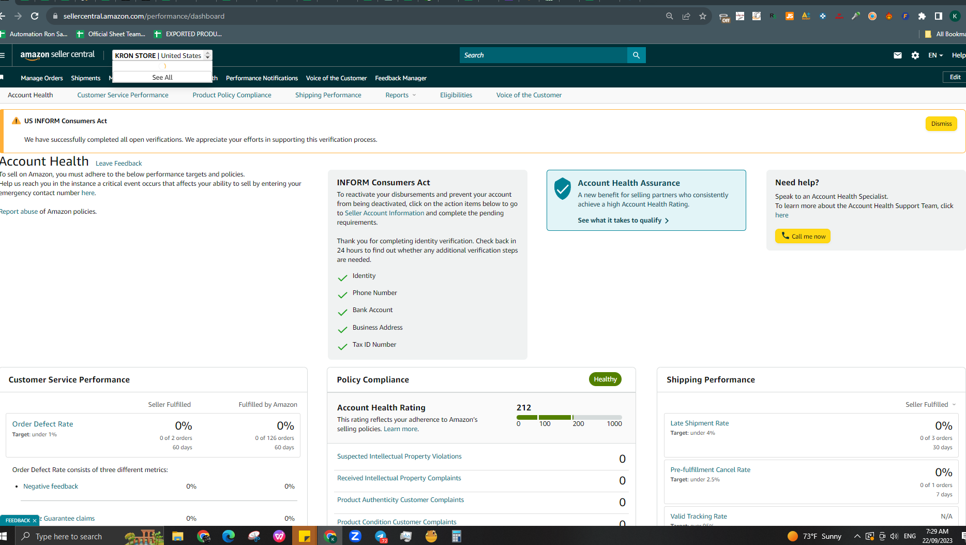Image resolution: width=966 pixels, height=545 pixels.
Task: Click the zoom magnifier icon in address bar
Action: [x=670, y=16]
